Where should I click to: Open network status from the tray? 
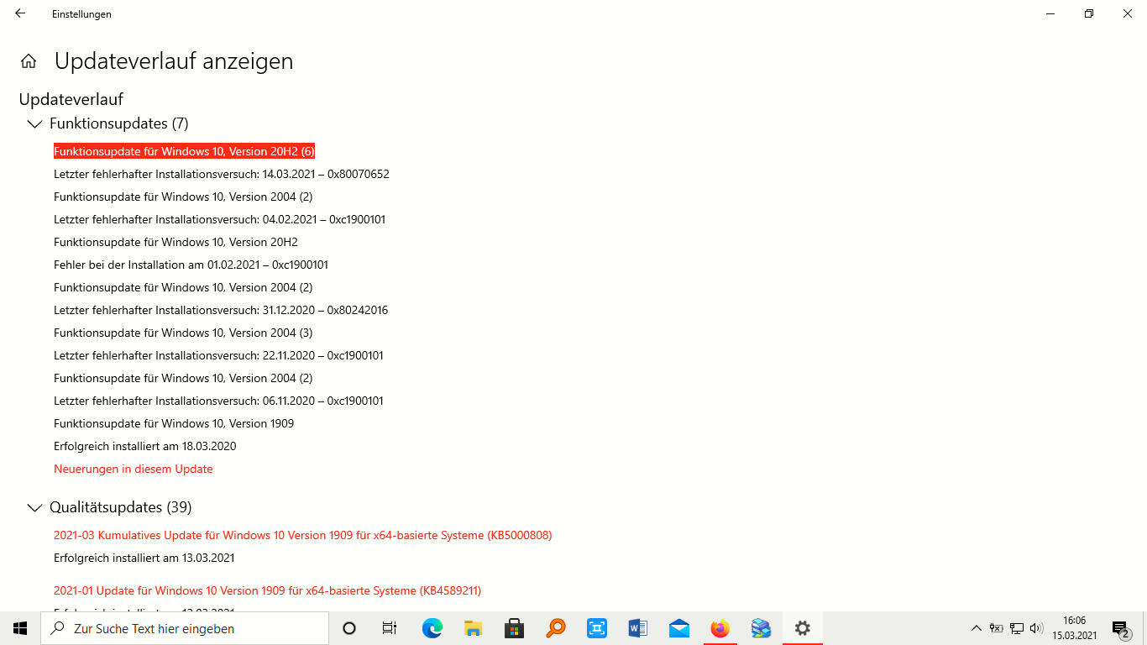point(1017,628)
